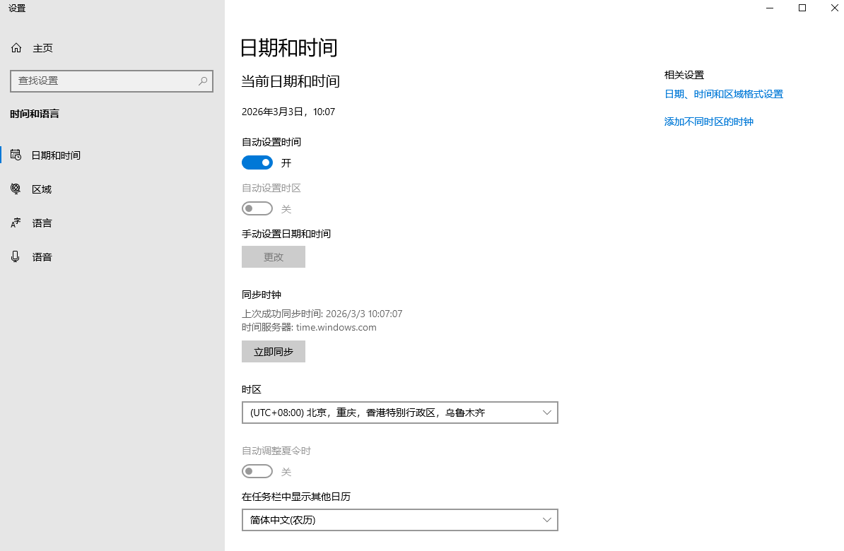Expand the 在任务栏中显示其他日历 dropdown
This screenshot has height=551, width=844.
pyautogui.click(x=399, y=520)
